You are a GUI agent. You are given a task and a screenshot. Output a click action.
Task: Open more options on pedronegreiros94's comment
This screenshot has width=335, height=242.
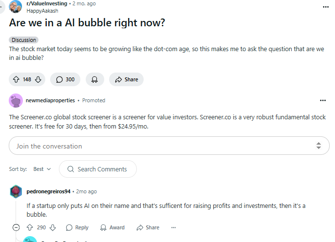click(173, 227)
